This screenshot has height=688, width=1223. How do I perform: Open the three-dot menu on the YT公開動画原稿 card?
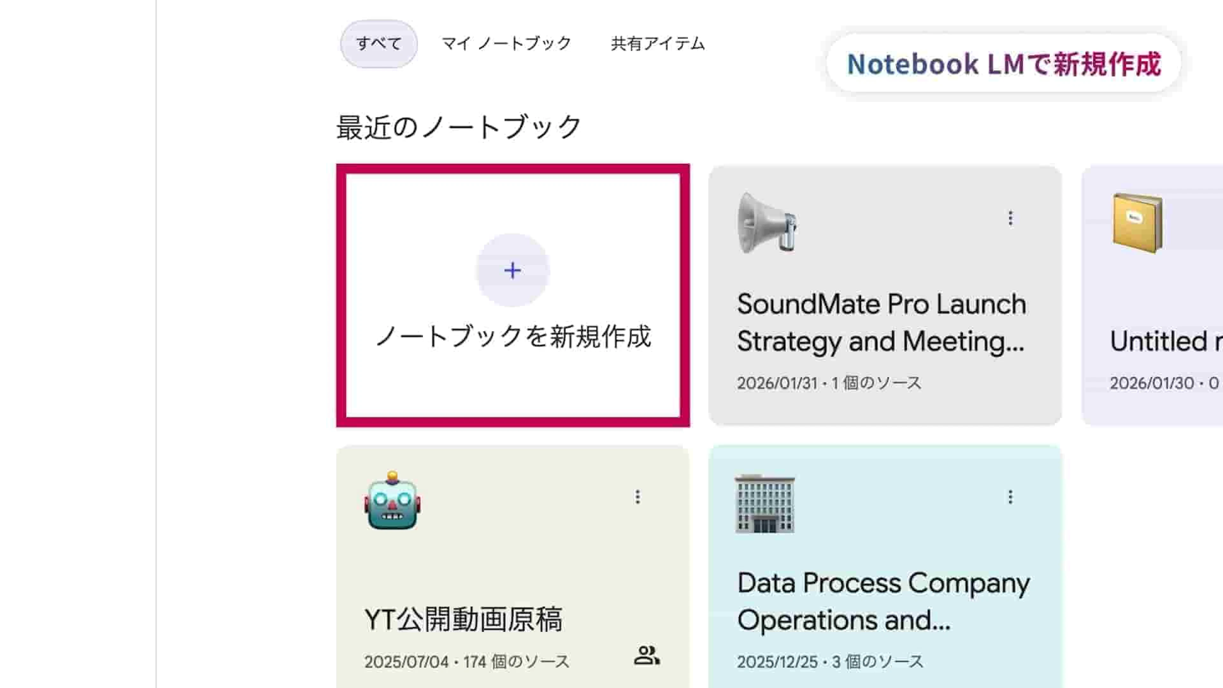click(x=638, y=497)
